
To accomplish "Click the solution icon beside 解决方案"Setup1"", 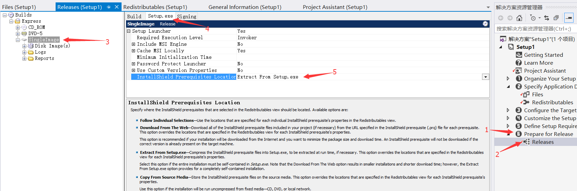I will tap(503, 39).
